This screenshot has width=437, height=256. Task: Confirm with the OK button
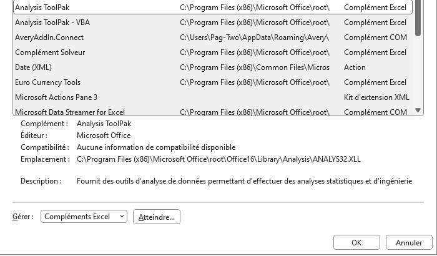[x=356, y=243]
